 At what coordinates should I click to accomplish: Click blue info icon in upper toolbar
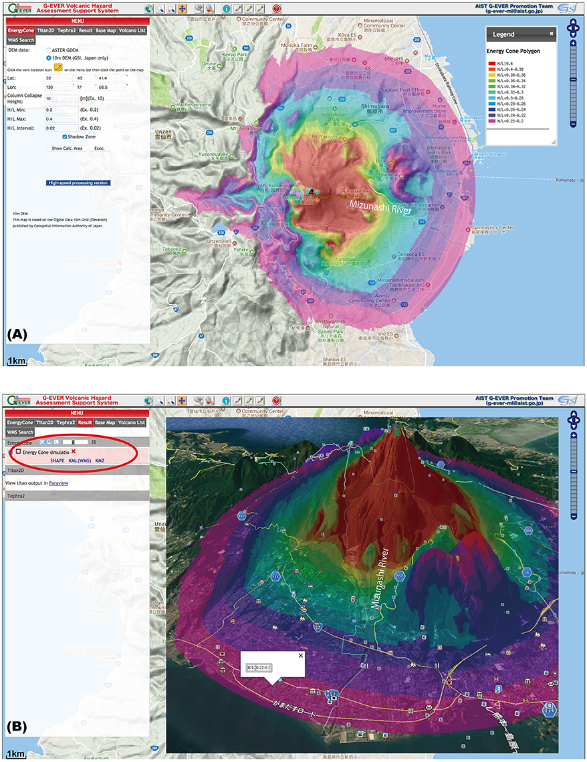pyautogui.click(x=227, y=8)
